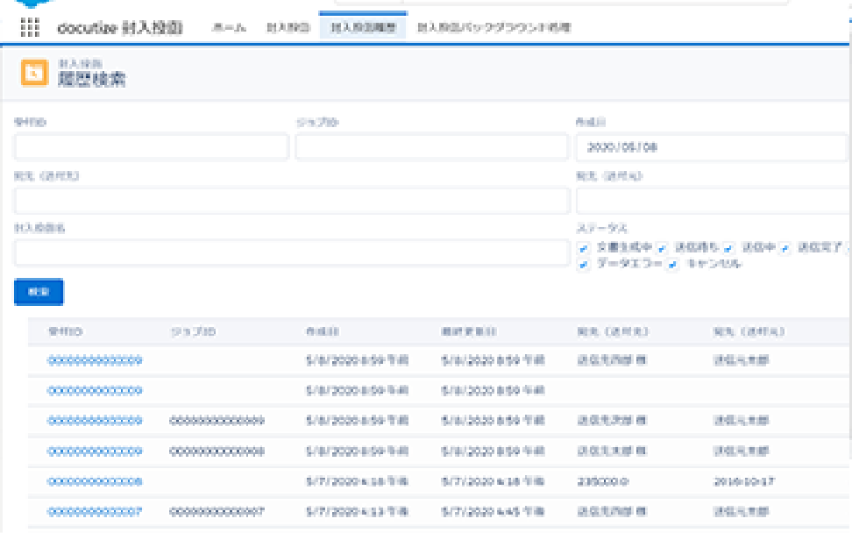Click the 作成日 cell in the 007 row
This screenshot has height=533, width=852.
point(357,511)
